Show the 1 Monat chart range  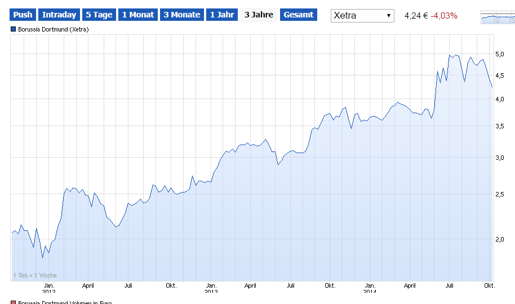click(x=138, y=15)
